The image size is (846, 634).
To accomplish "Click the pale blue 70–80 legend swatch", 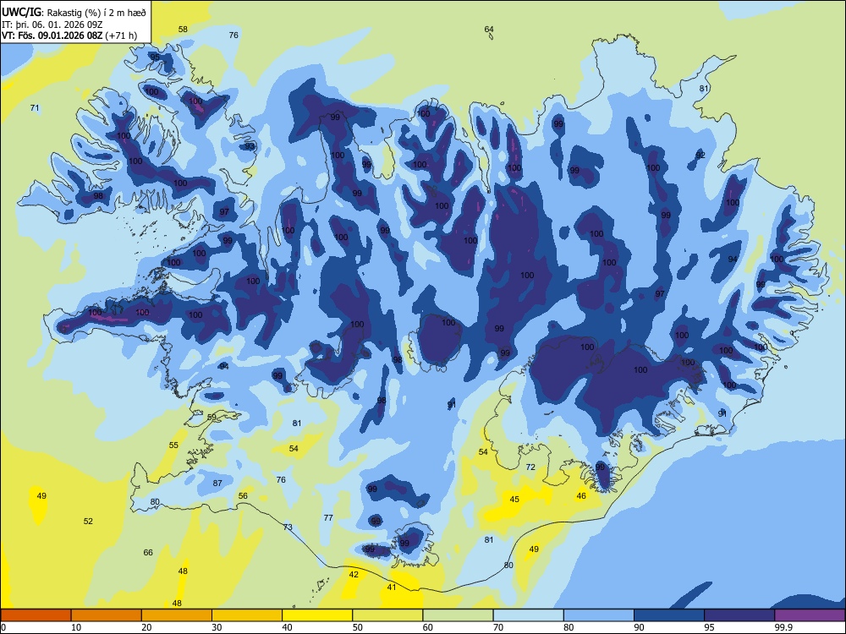I will [528, 615].
